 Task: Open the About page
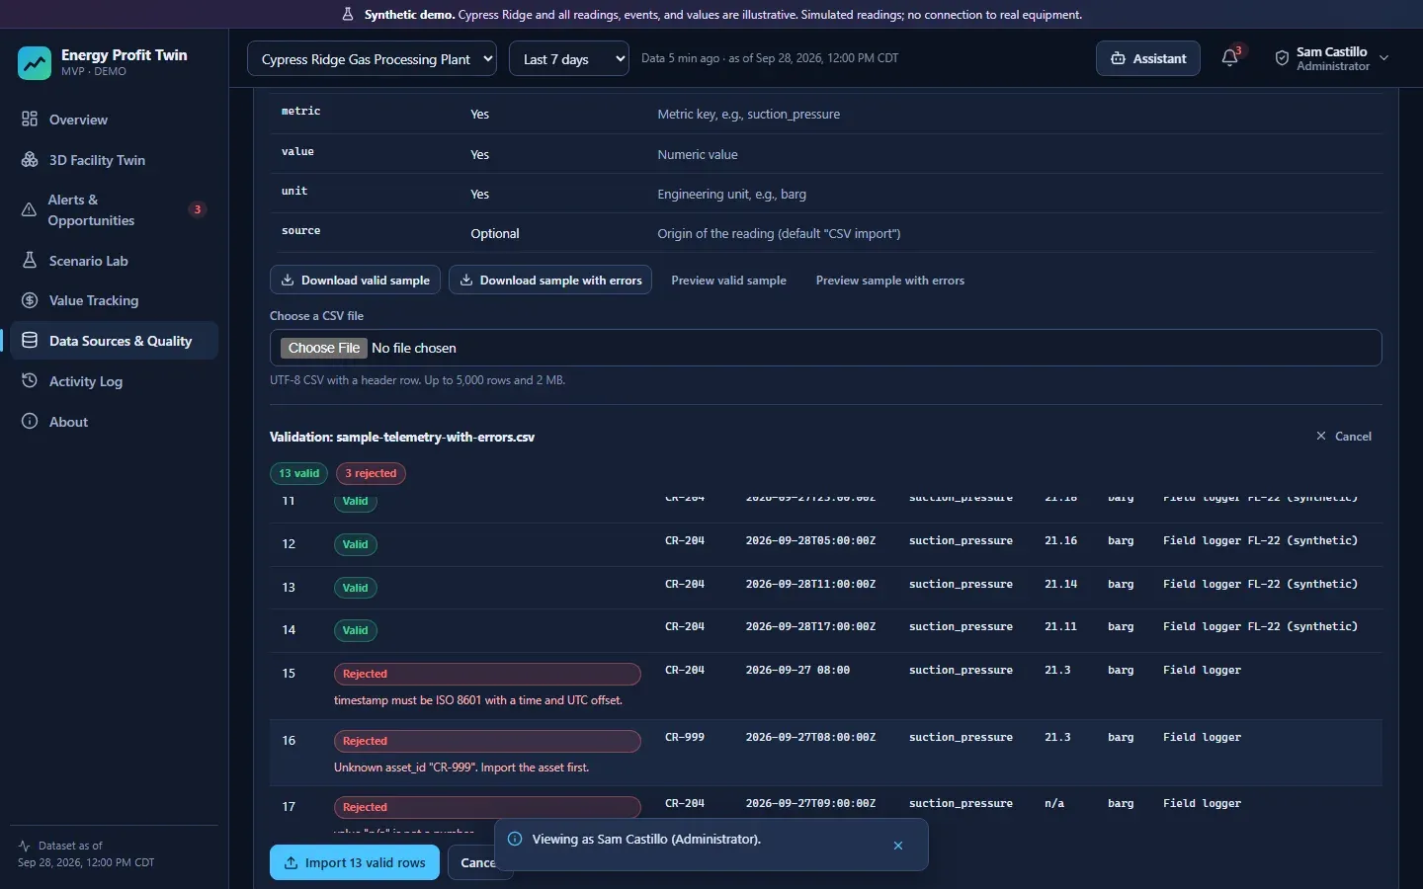(x=114, y=422)
